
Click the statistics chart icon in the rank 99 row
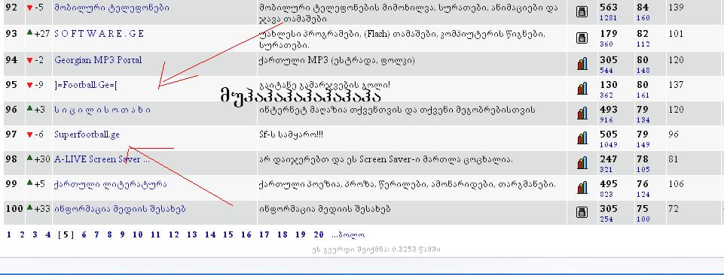click(x=582, y=187)
